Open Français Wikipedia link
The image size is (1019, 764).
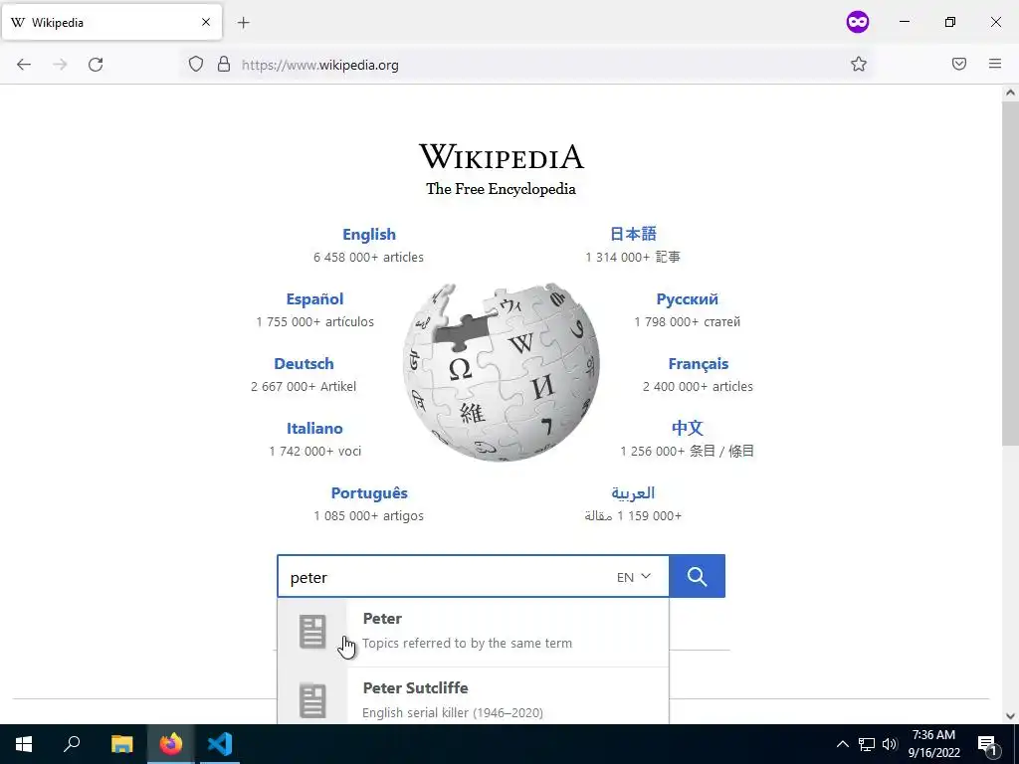(x=698, y=364)
